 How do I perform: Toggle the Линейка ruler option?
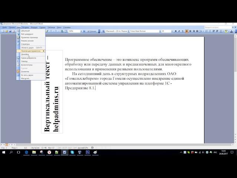click(25, 55)
